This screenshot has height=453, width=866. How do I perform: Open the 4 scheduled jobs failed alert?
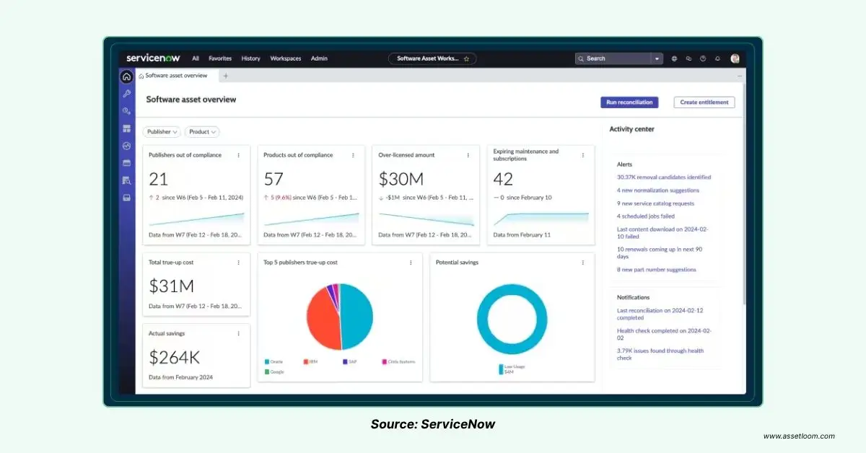pyautogui.click(x=645, y=216)
